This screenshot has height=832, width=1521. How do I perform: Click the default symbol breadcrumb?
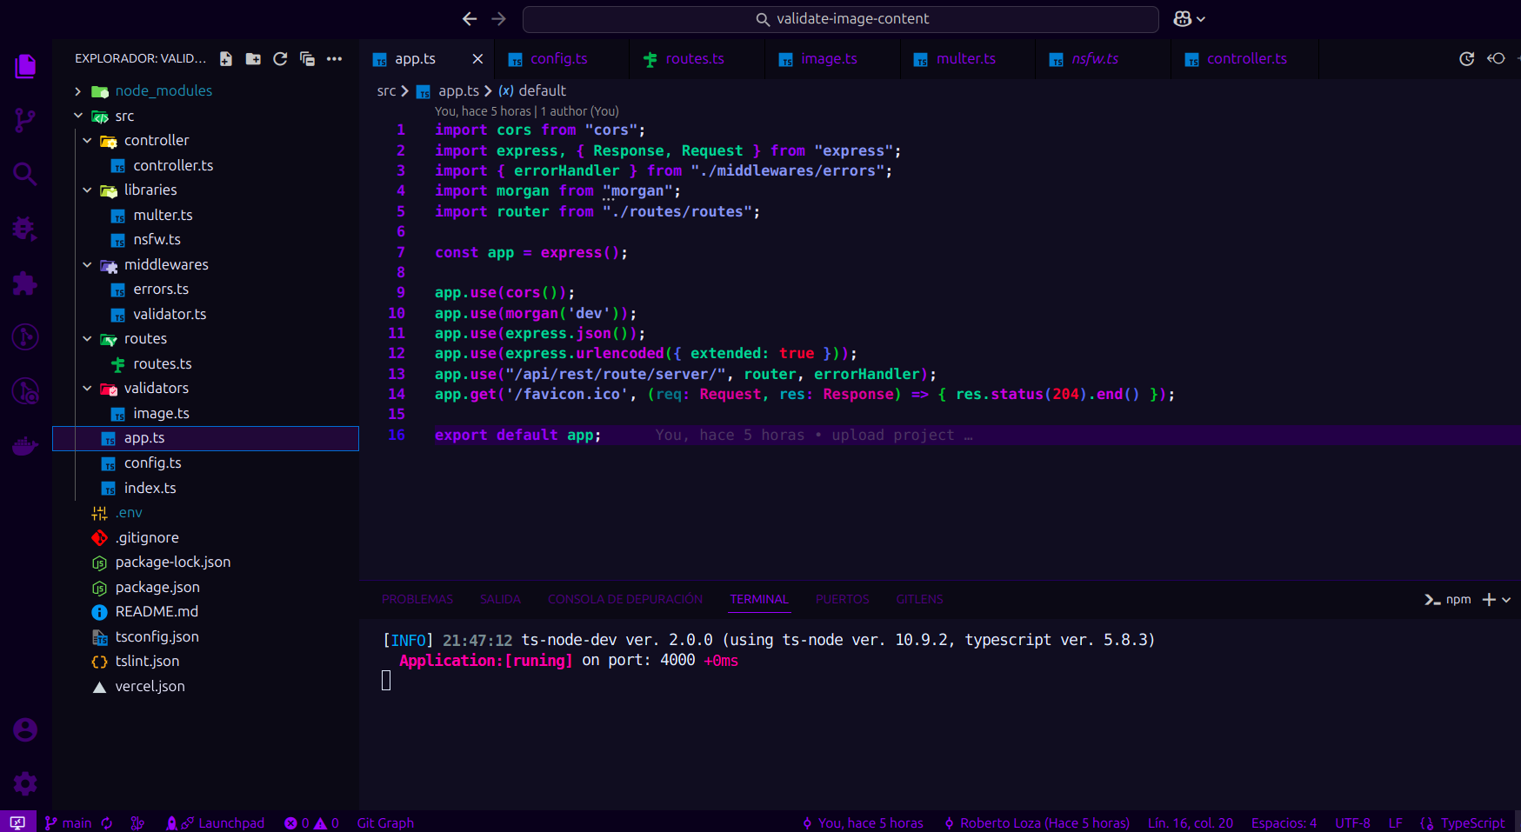click(x=532, y=90)
